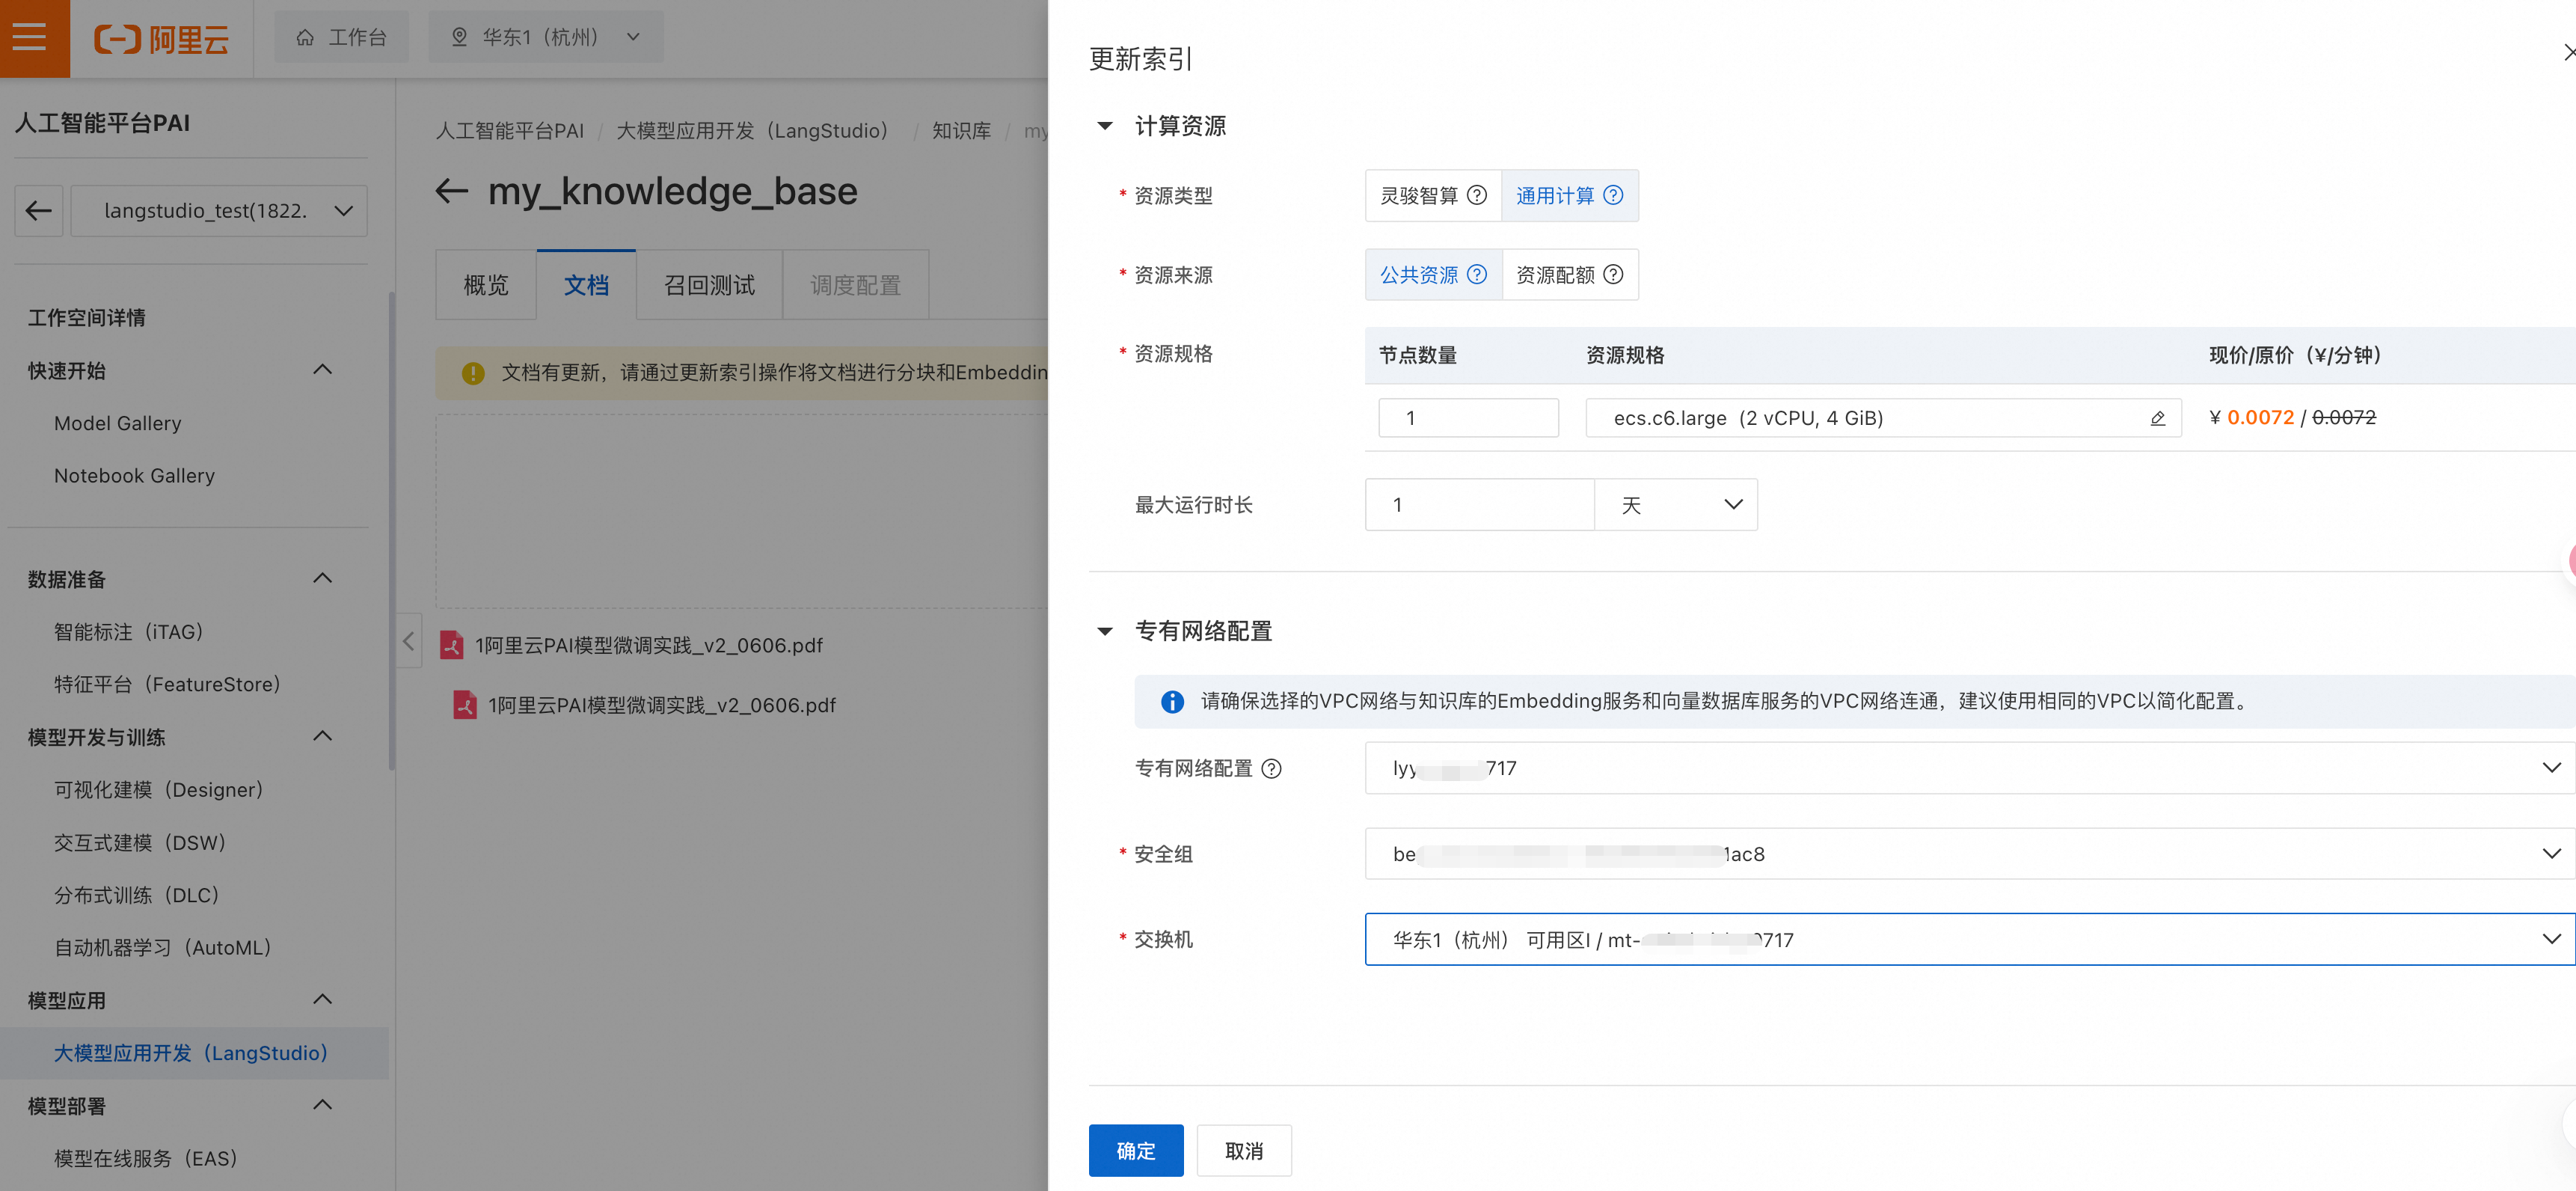Click the 确定 confirm button
This screenshot has width=2576, height=1191.
(1135, 1151)
